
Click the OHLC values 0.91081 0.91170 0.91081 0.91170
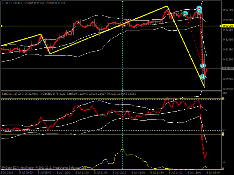(44, 3)
